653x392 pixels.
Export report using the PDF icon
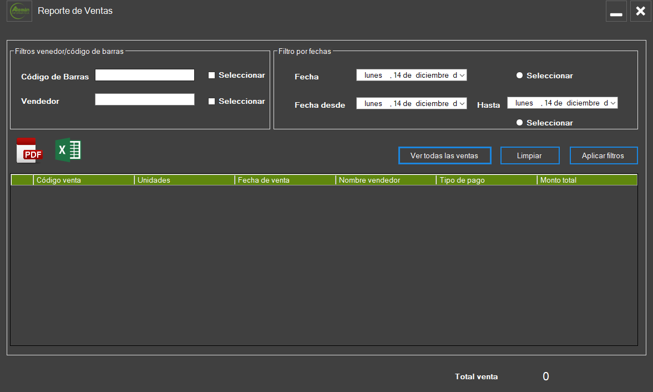click(x=29, y=150)
